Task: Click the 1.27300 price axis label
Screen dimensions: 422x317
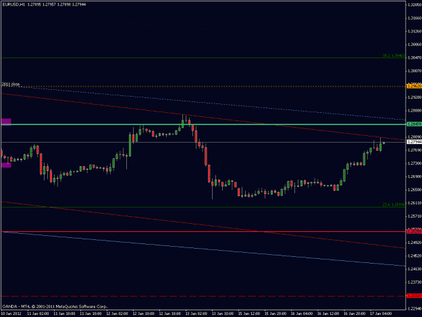Action: click(415, 163)
